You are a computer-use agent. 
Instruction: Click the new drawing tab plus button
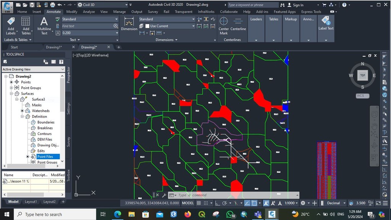coord(119,47)
